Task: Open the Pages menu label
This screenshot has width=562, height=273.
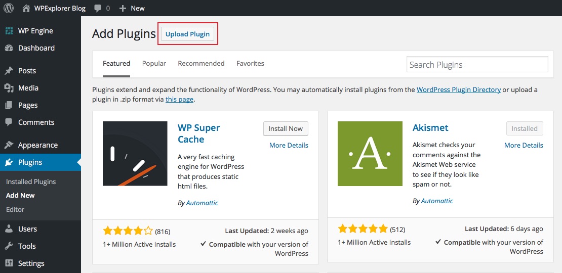Action: click(28, 105)
